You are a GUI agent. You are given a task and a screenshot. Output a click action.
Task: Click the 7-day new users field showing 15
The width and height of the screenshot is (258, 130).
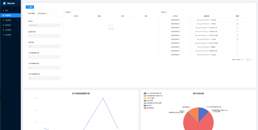pos(44,68)
